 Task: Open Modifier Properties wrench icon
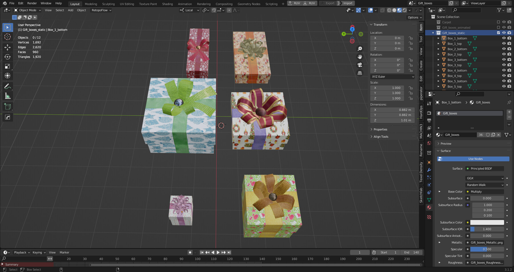pyautogui.click(x=429, y=170)
